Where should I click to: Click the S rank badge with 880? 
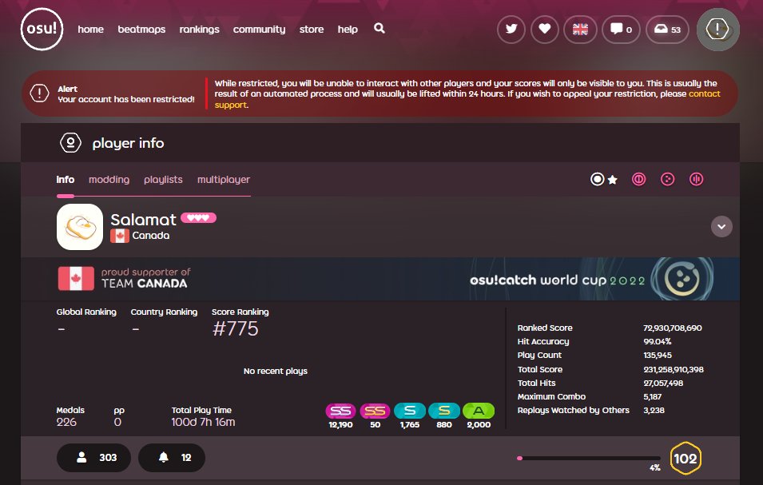click(x=444, y=411)
